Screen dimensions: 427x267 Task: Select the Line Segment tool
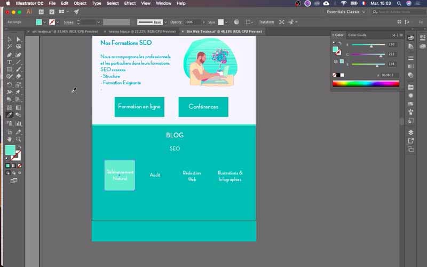[18, 62]
